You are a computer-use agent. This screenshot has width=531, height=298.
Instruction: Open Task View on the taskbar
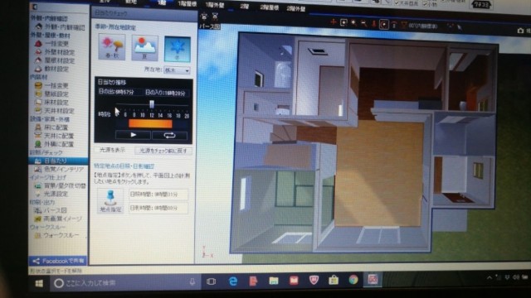point(211,281)
